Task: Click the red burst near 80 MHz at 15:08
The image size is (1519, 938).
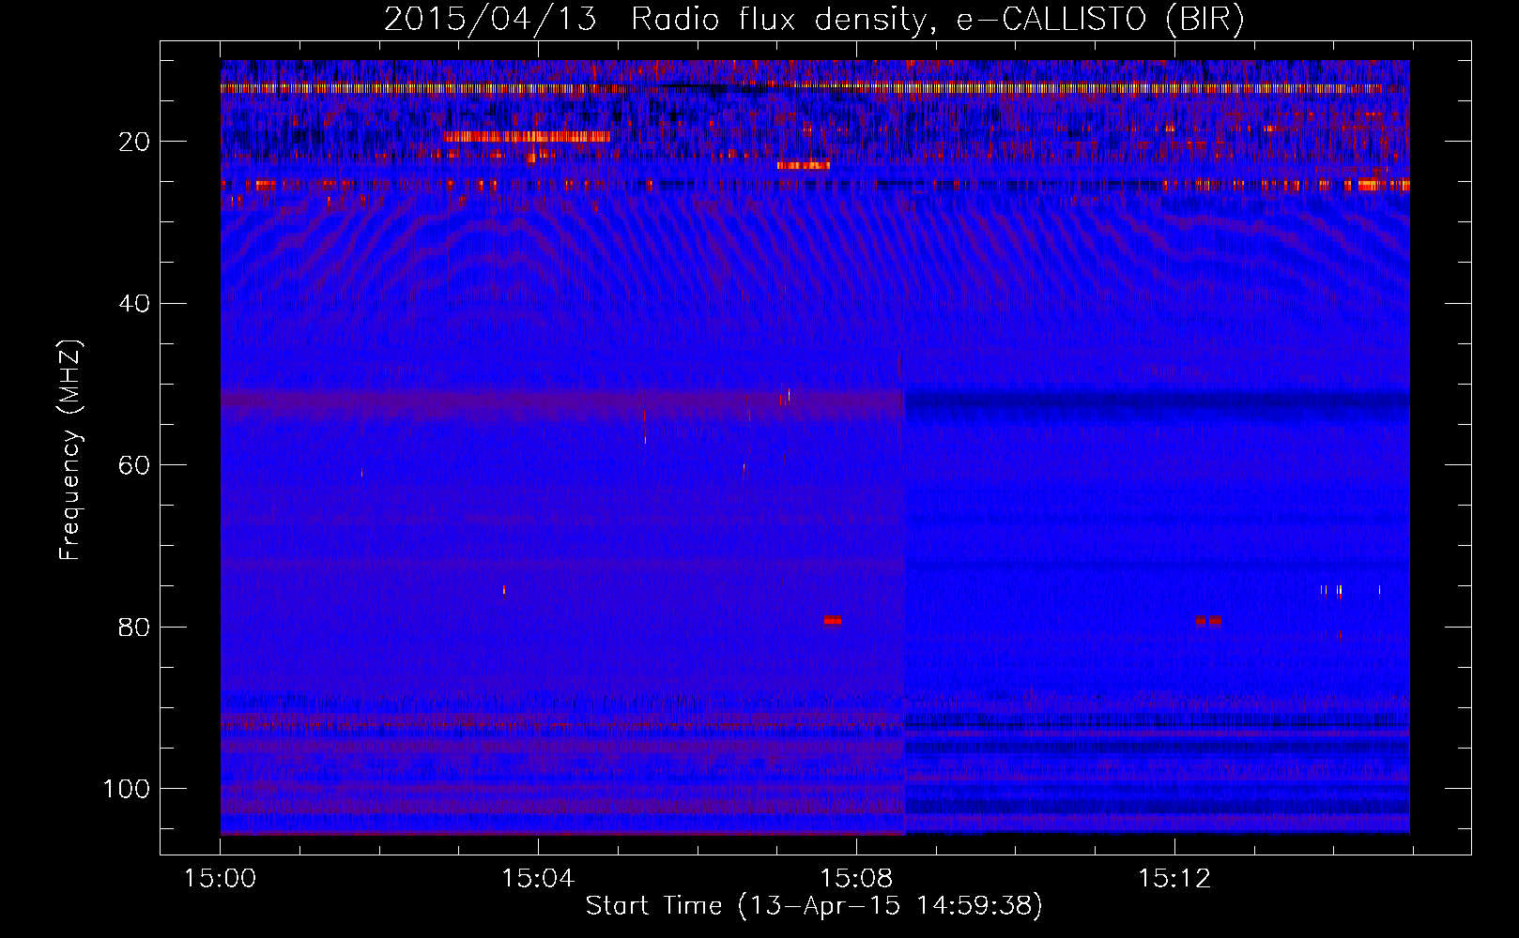Action: 833,620
